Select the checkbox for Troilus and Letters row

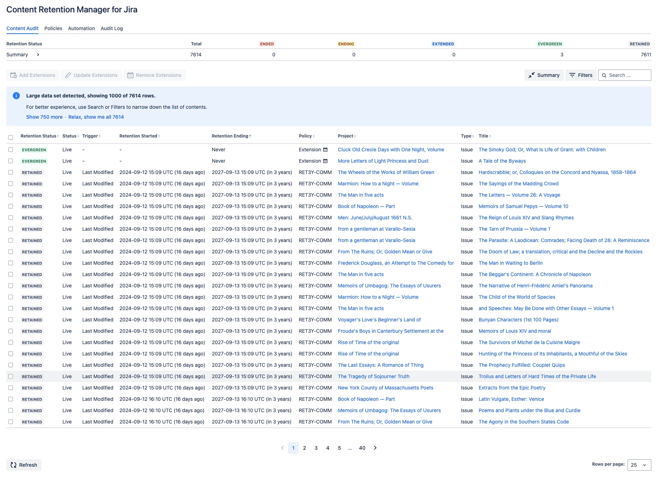[11, 376]
